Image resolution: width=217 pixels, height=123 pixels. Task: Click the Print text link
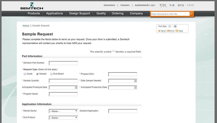(x=172, y=31)
